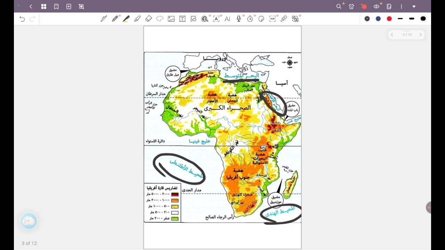This screenshot has width=445, height=250.
Task: Open the OCR scan tool
Action: 273,19
